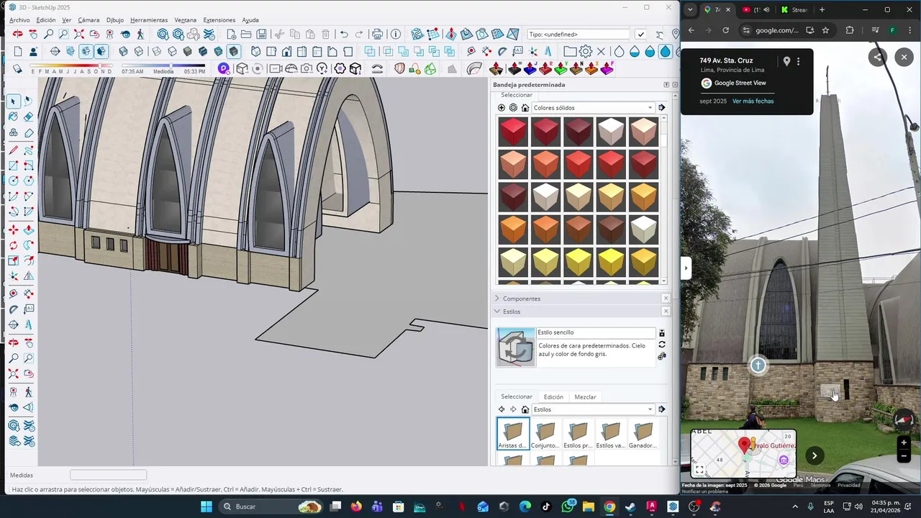Viewport: 921px width, 518px height.
Task: Switch to the Edición tab in Estilos
Action: pos(553,397)
